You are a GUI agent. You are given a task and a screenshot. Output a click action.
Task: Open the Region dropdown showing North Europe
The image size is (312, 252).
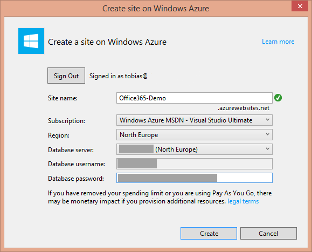pos(195,135)
